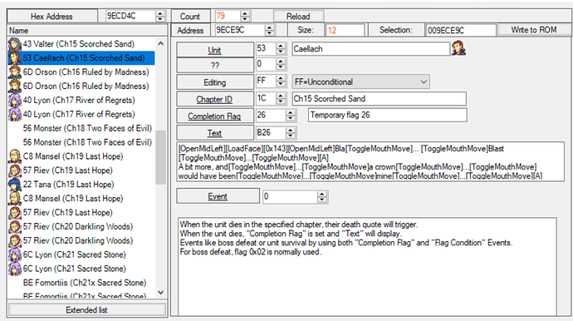Open the Extended list button
Image resolution: width=573 pixels, height=321 pixels.
(x=87, y=310)
